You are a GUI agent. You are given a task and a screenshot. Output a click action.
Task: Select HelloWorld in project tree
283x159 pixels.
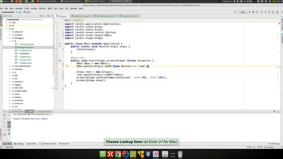(x=24, y=54)
